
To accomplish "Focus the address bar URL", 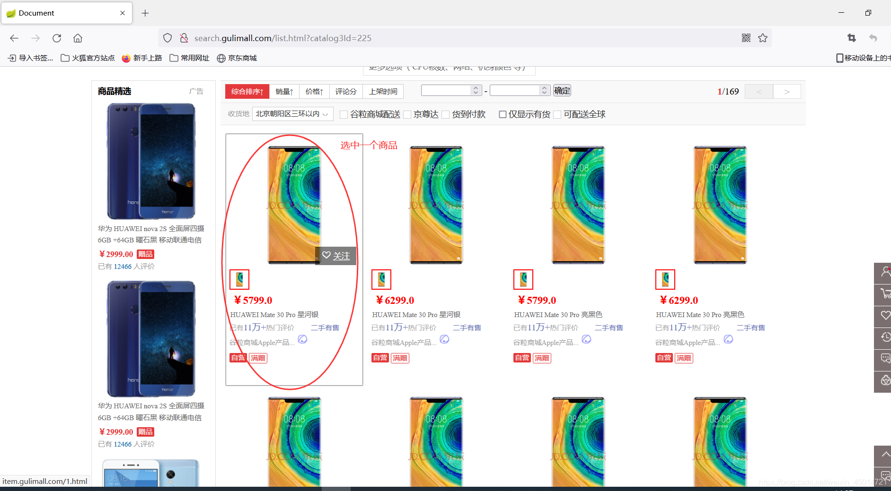I will click(283, 38).
